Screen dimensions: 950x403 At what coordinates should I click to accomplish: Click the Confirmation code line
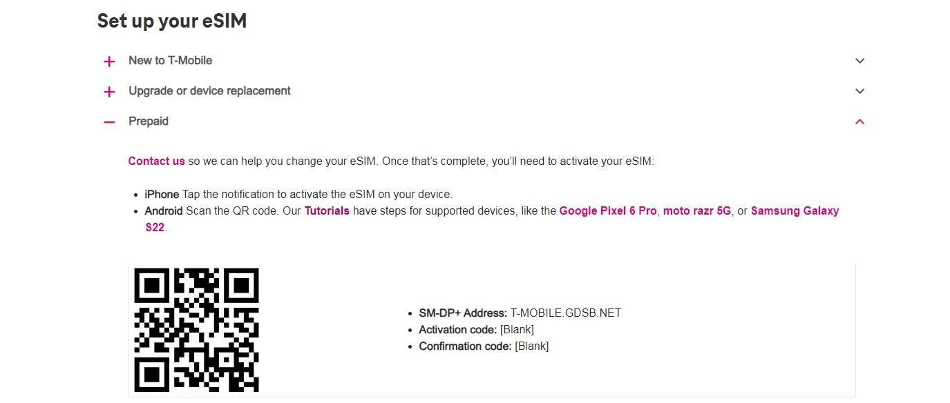(484, 346)
